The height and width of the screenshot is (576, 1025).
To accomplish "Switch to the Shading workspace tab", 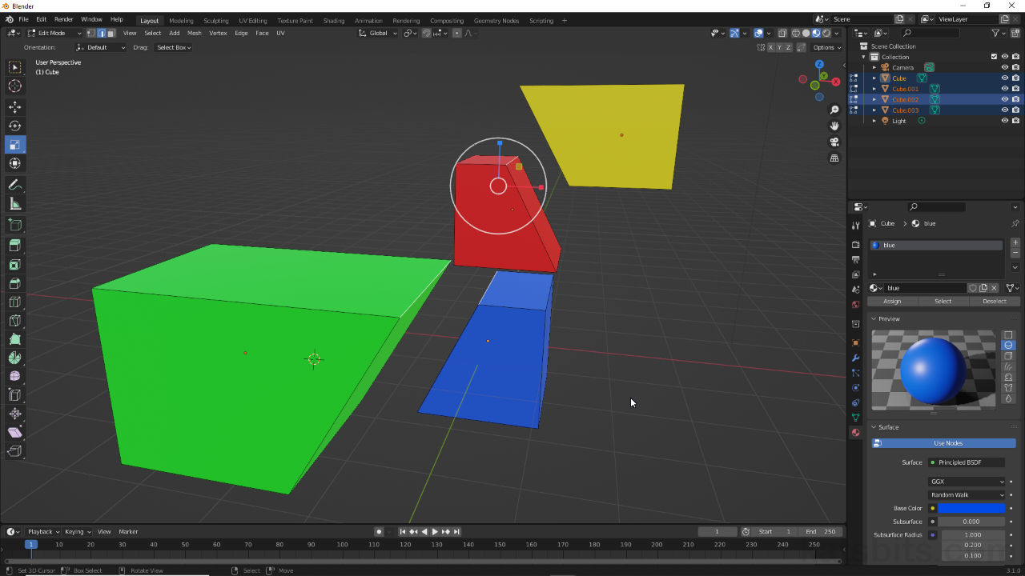I will (334, 20).
